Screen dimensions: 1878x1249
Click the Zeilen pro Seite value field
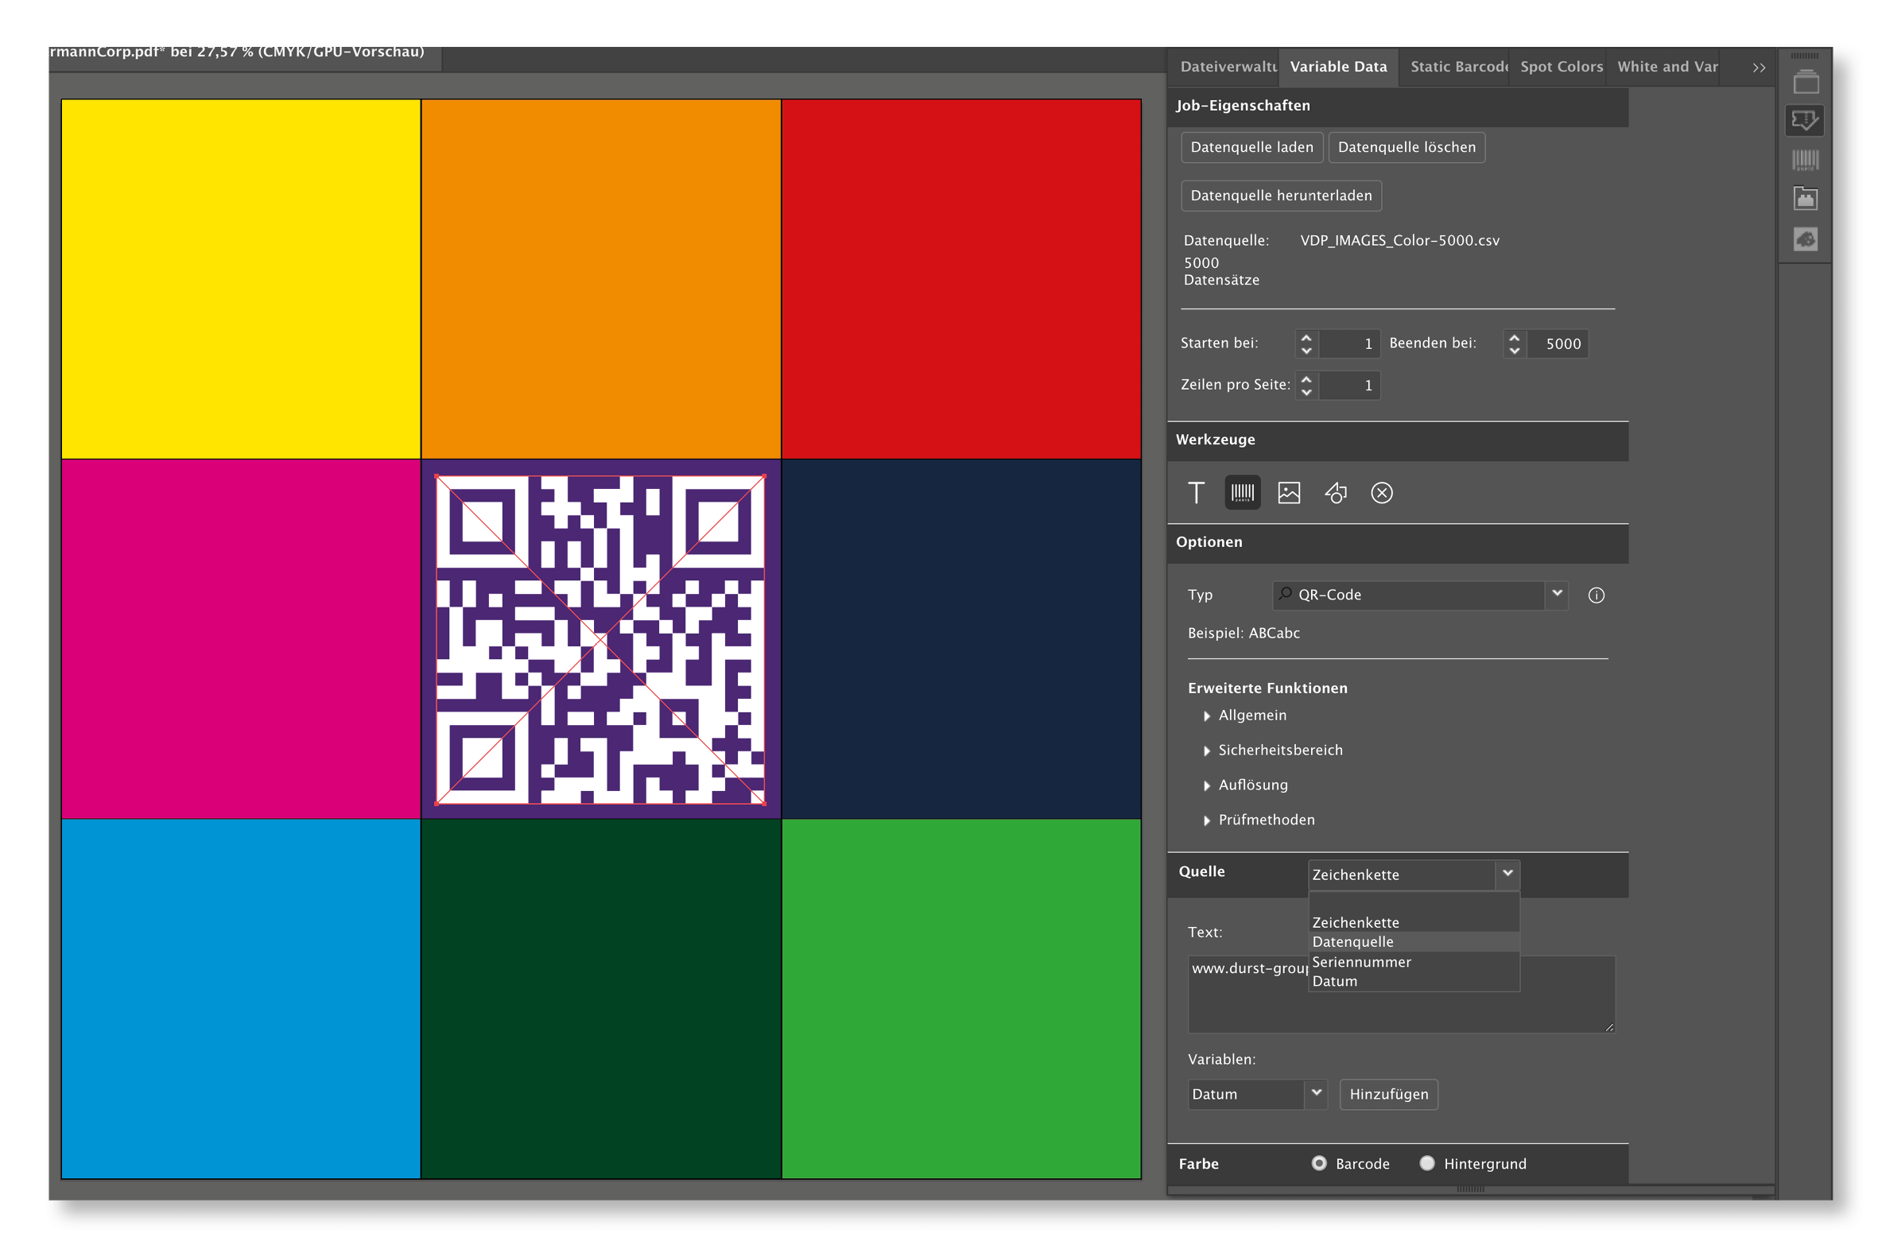coord(1349,386)
